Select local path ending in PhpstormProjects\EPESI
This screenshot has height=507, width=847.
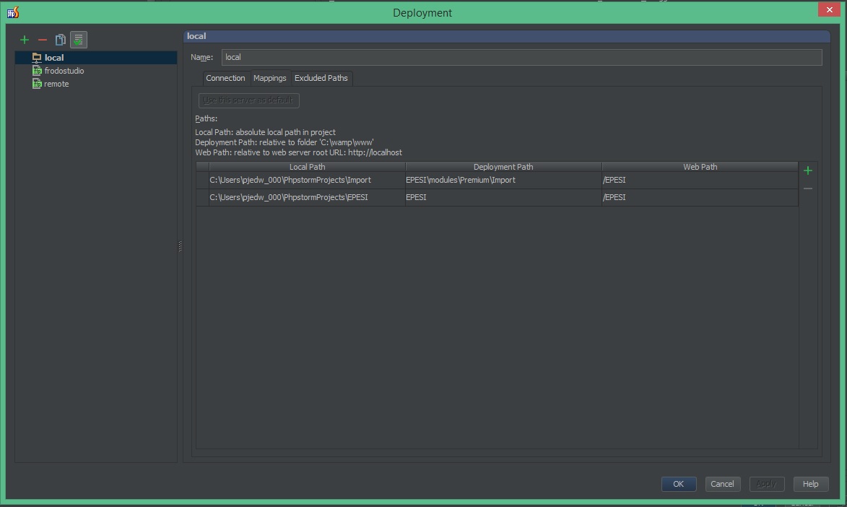pos(307,197)
